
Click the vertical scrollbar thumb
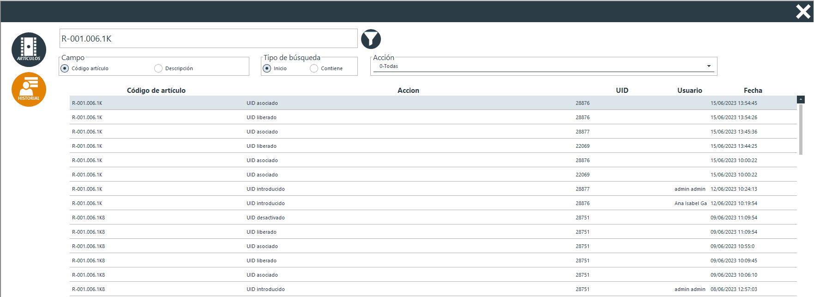pyautogui.click(x=801, y=129)
